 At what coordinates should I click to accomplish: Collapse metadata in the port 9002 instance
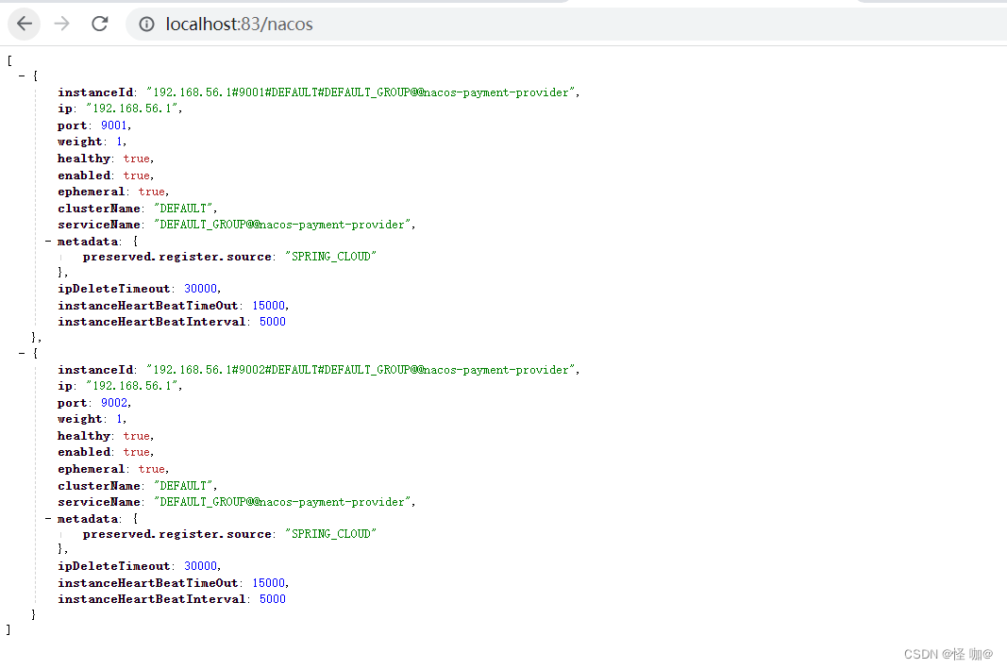pos(47,519)
